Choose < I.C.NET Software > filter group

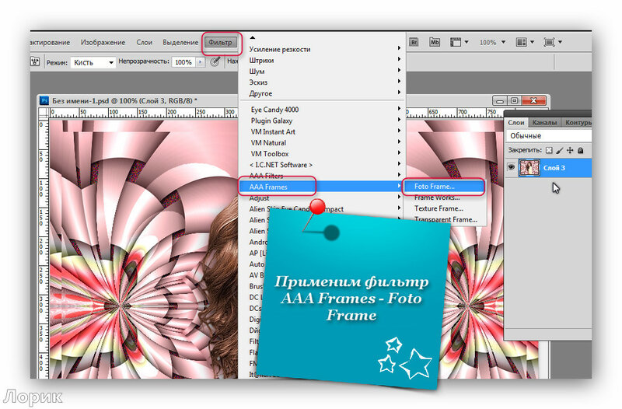click(x=323, y=165)
